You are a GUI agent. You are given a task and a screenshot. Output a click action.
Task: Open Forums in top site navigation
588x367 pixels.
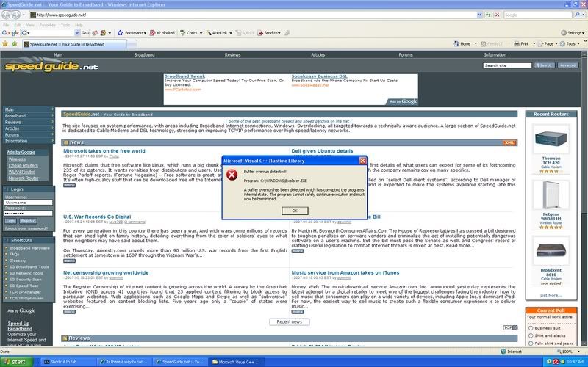(406, 54)
